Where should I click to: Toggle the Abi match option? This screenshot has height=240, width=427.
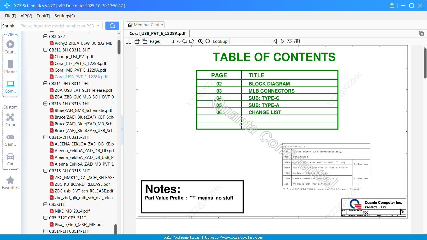290,41
